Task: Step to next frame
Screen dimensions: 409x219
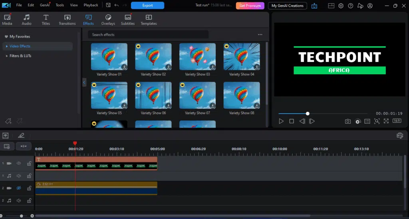Action: [x=312, y=121]
